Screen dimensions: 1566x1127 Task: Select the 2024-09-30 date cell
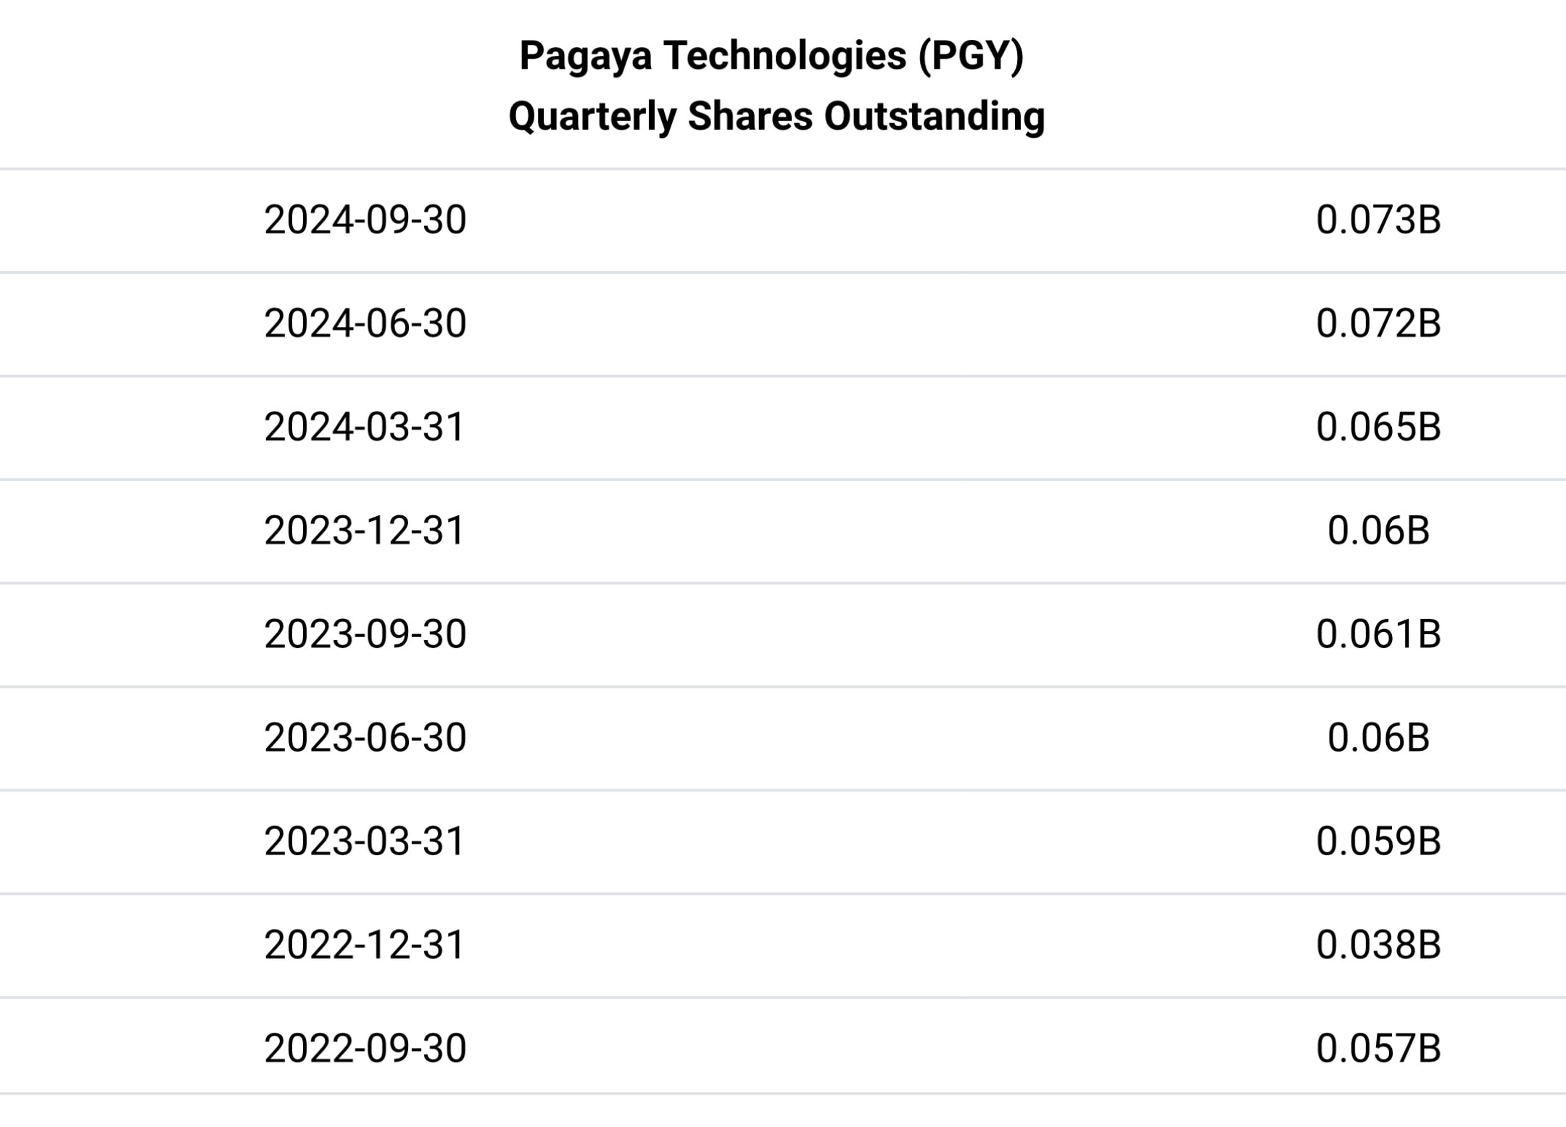pyautogui.click(x=365, y=220)
